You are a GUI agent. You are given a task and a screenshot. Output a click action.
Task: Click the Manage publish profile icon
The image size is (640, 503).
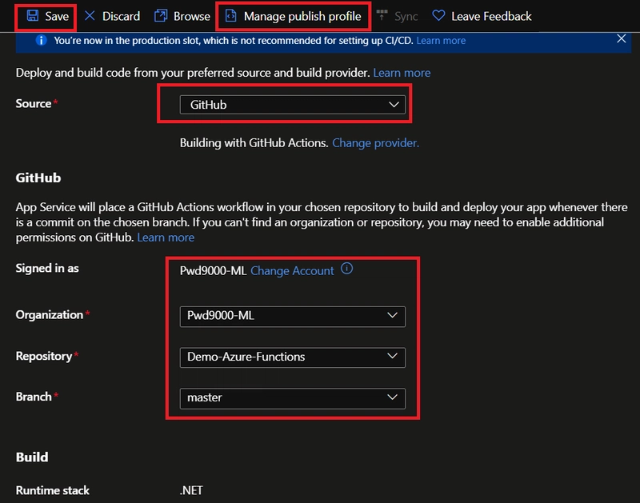coord(231,16)
